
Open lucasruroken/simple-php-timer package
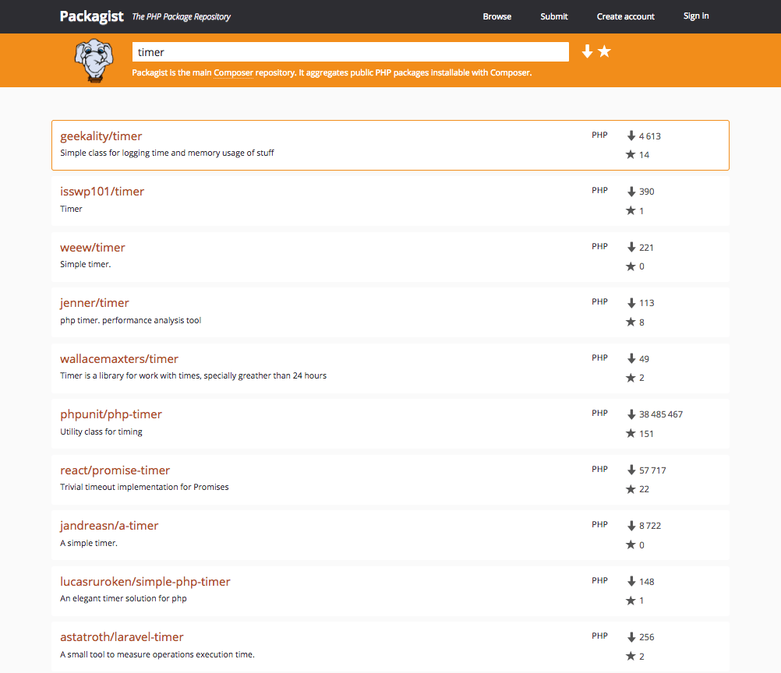(x=145, y=582)
